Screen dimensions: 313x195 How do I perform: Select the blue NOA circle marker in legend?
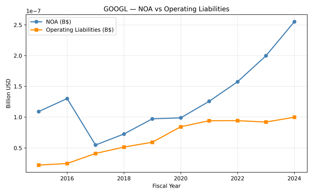click(37, 22)
